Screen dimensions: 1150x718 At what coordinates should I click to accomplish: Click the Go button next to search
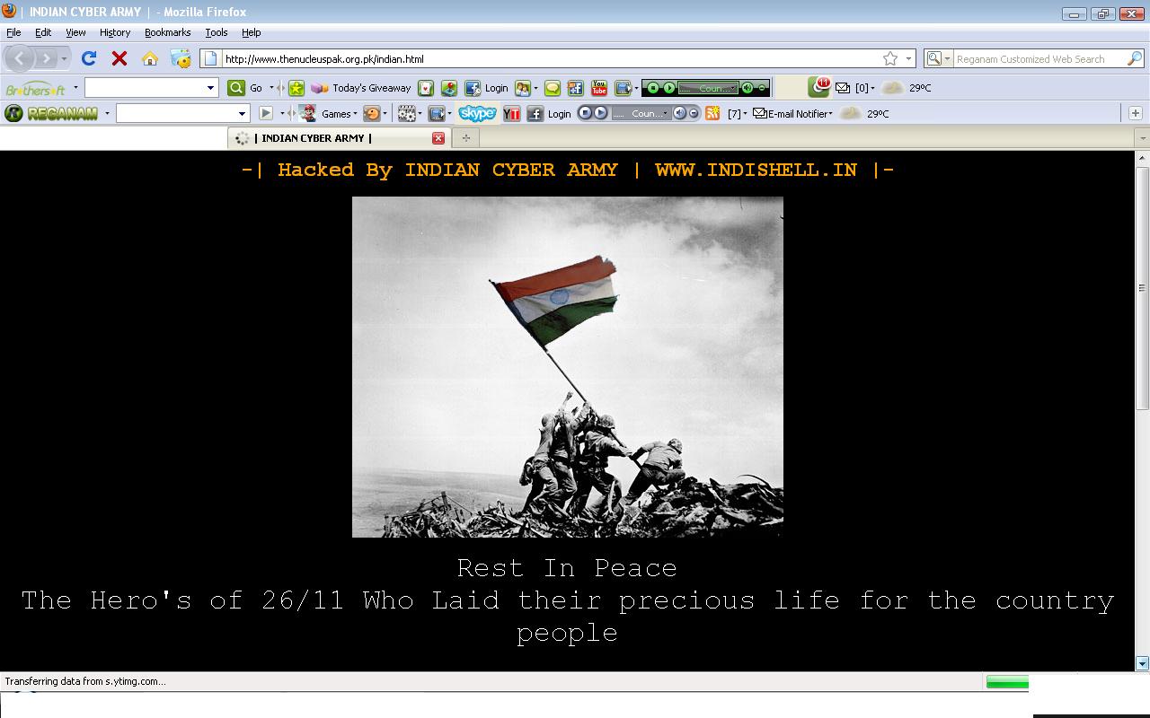257,87
